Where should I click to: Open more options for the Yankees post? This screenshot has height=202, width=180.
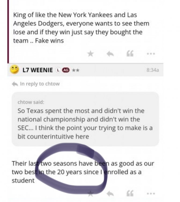coord(151,54)
